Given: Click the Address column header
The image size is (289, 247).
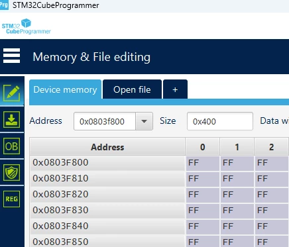Looking at the screenshot, I should tap(107, 147).
